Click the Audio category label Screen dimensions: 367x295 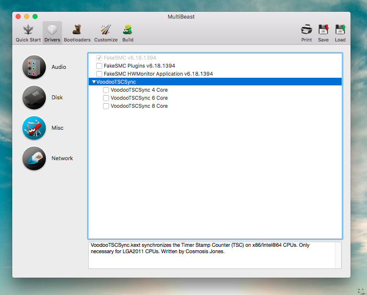point(59,67)
